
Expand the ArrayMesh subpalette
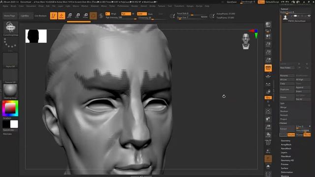click(x=286, y=145)
